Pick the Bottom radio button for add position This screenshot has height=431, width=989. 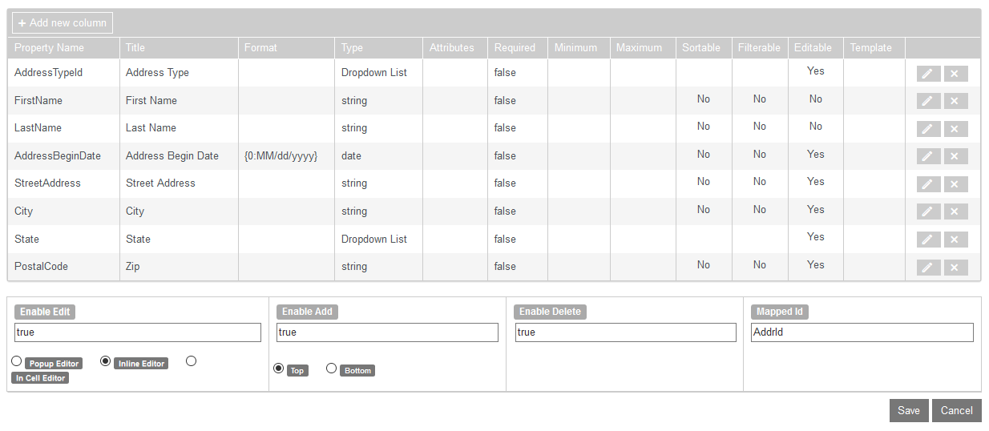point(332,369)
